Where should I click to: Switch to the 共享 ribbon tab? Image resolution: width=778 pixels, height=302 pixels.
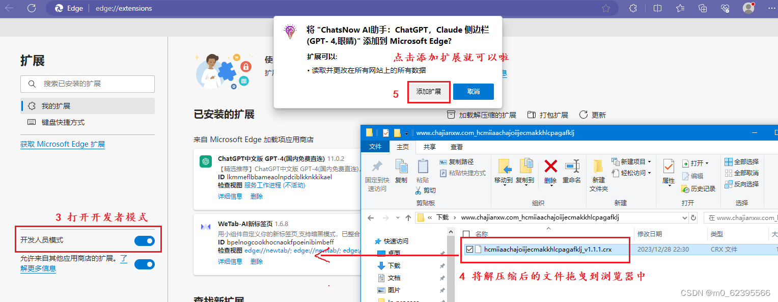(430, 147)
